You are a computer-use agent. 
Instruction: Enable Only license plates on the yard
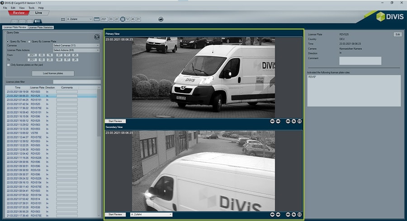9,65
